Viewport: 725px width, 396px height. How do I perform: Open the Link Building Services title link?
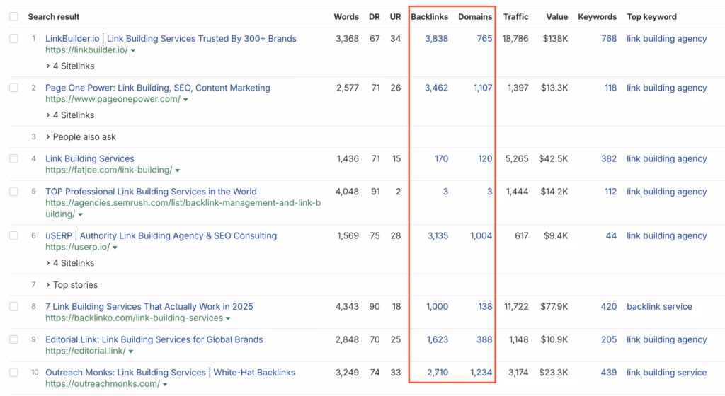[x=90, y=159]
